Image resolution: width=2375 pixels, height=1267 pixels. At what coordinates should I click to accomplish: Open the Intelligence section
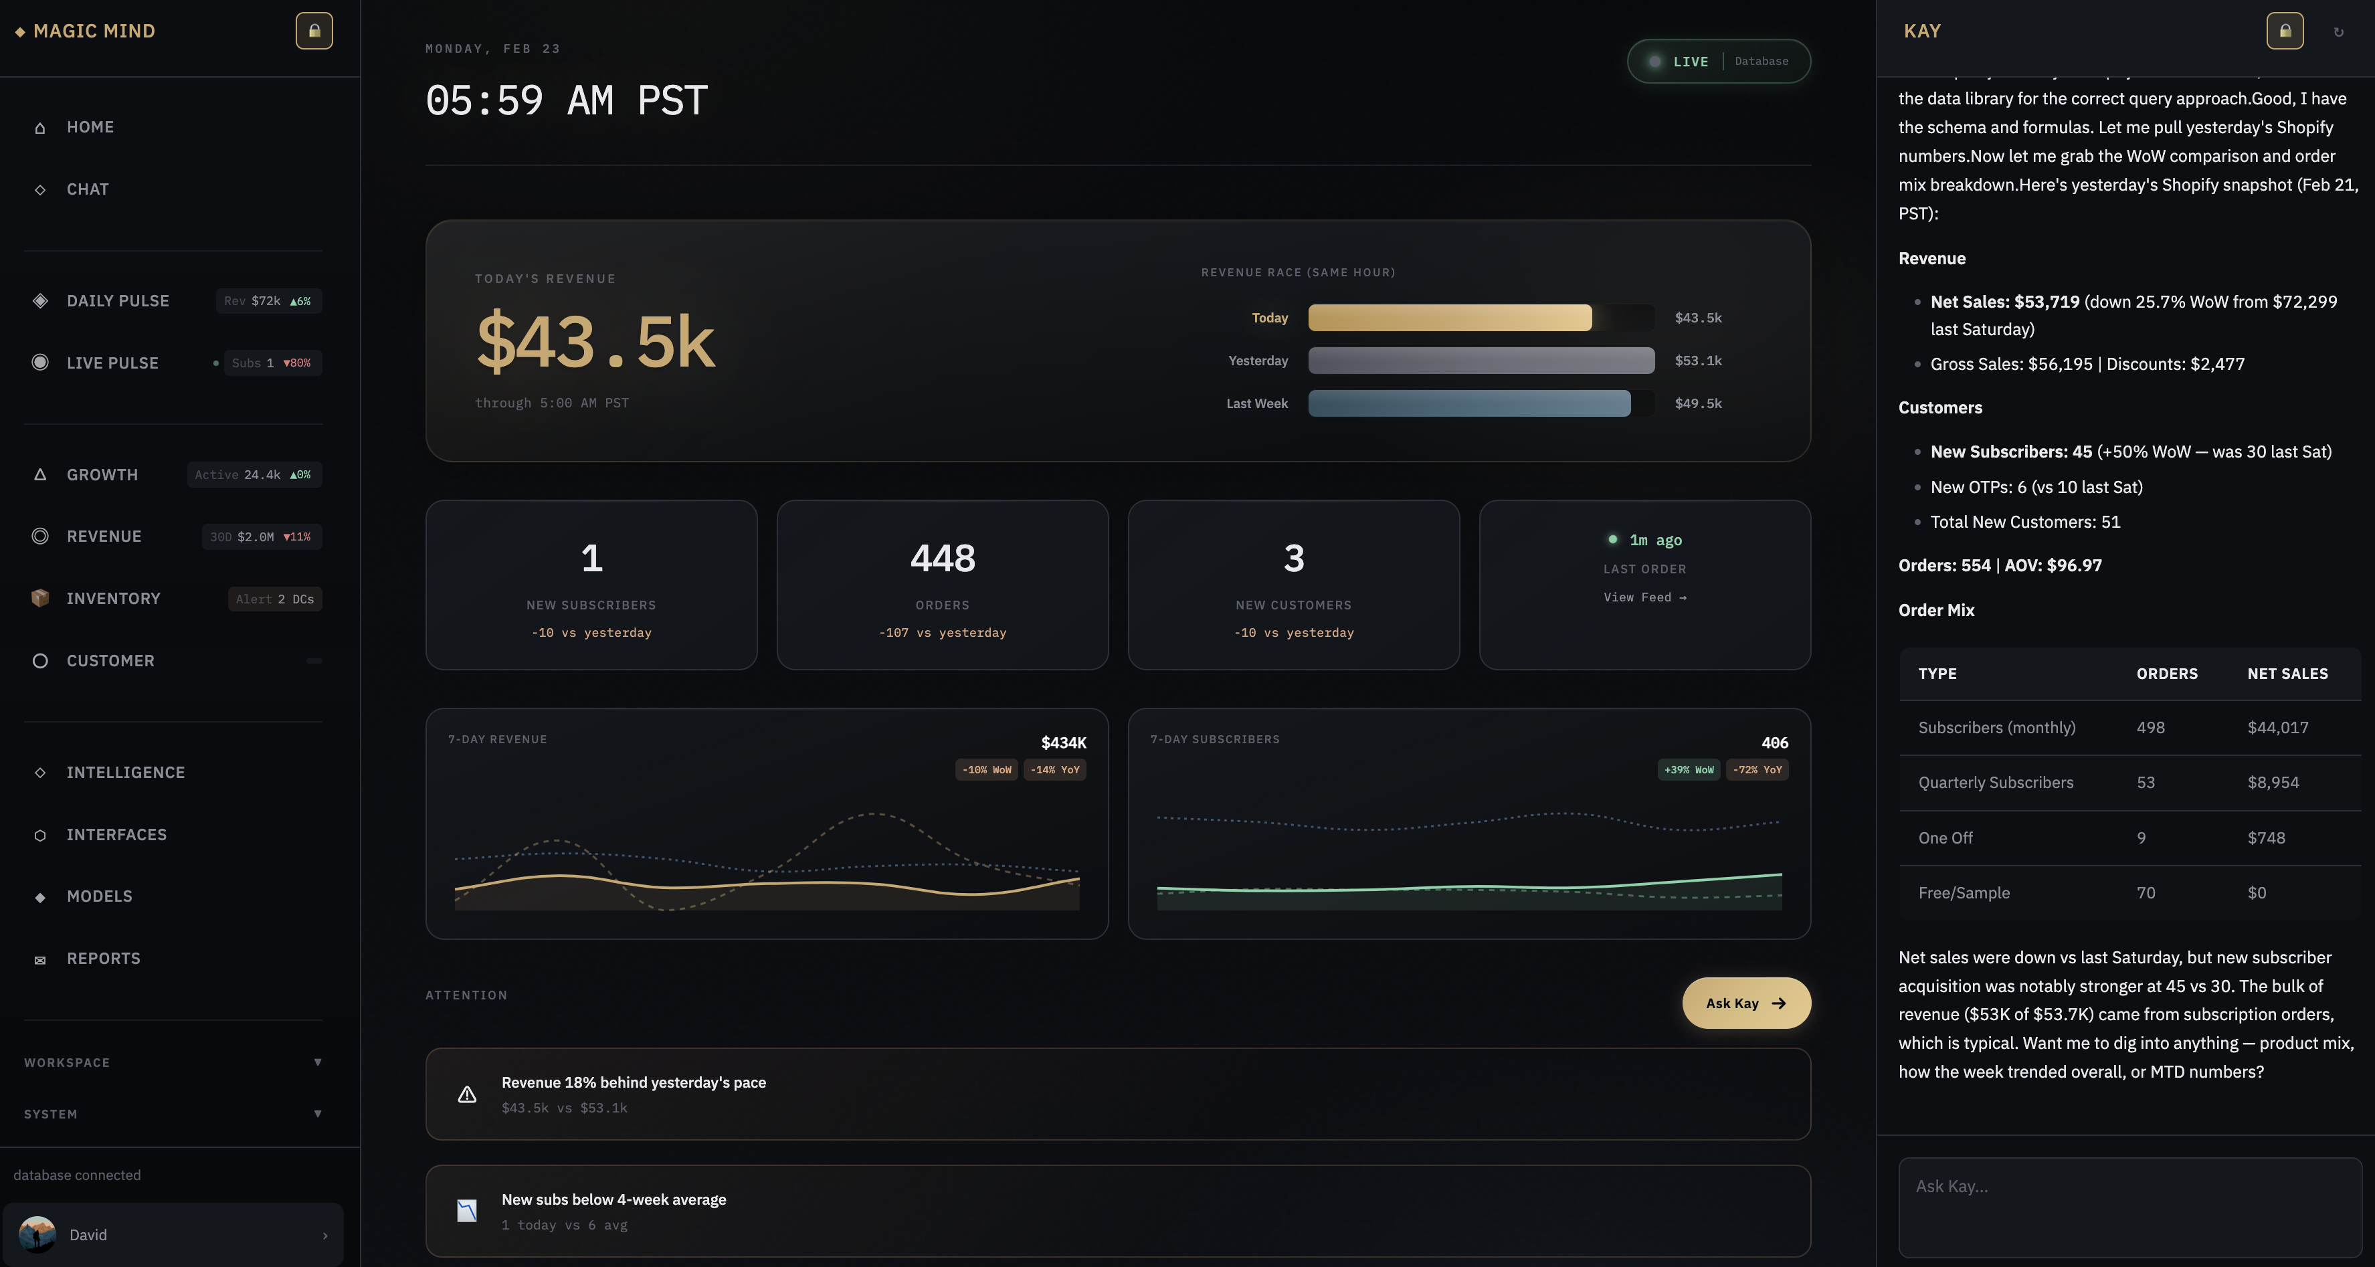coord(125,773)
